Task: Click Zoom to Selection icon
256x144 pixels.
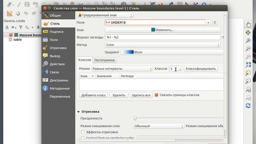Action: point(248,73)
